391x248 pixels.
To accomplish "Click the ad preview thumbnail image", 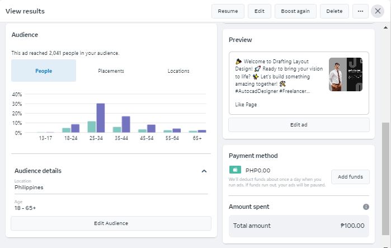I will pos(345,74).
